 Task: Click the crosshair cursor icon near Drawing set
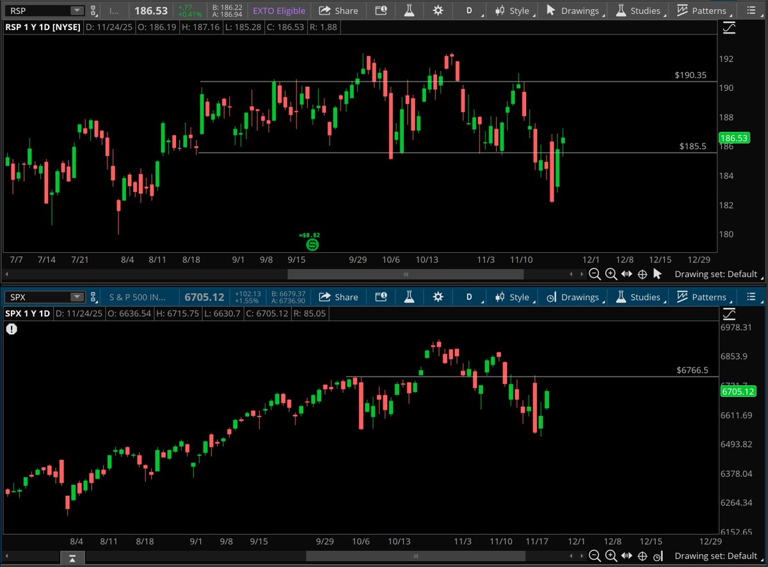pos(659,273)
